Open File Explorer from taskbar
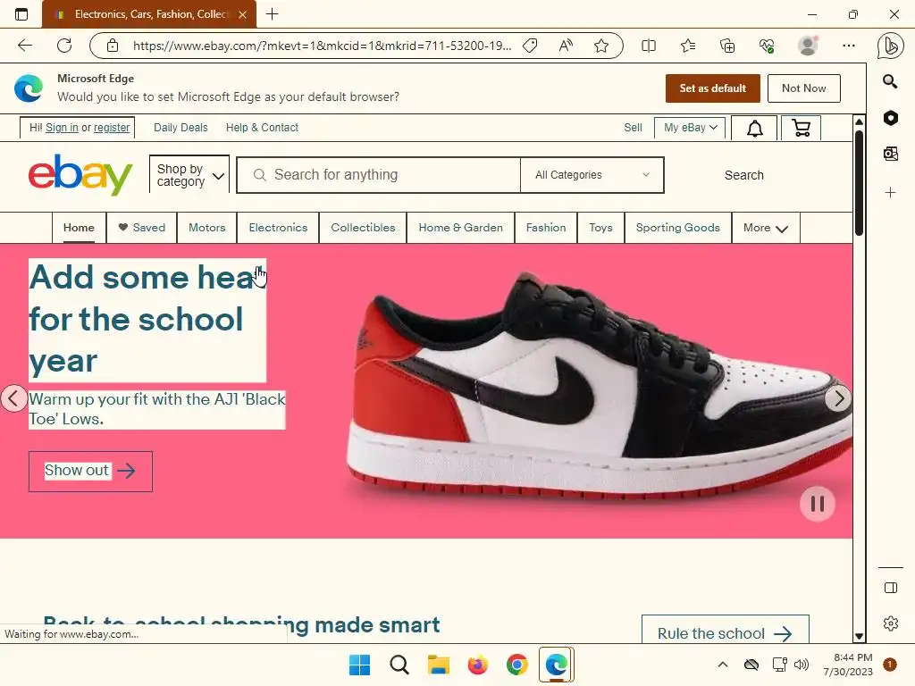 [x=438, y=665]
